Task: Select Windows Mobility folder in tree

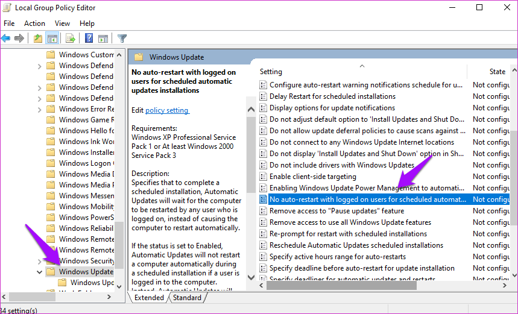Action: pyautogui.click(x=86, y=207)
